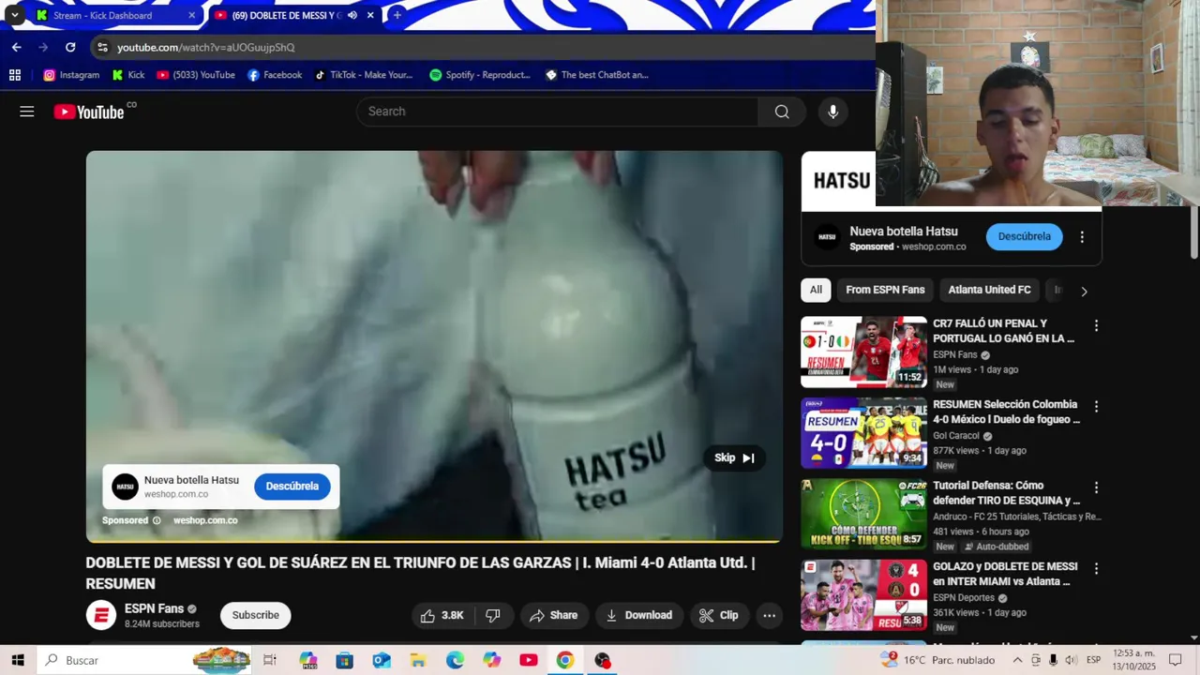The image size is (1200, 675).
Task: Subscribe to ESPN Fans
Action: pos(256,615)
